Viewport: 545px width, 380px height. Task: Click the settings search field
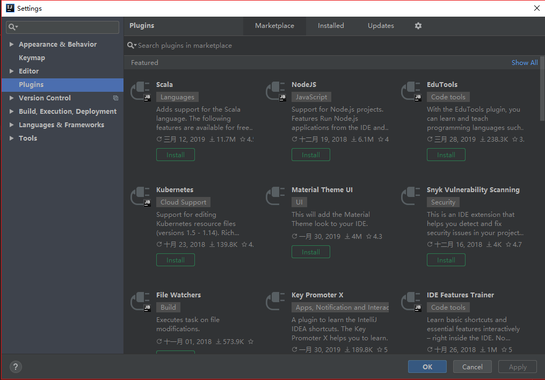63,27
